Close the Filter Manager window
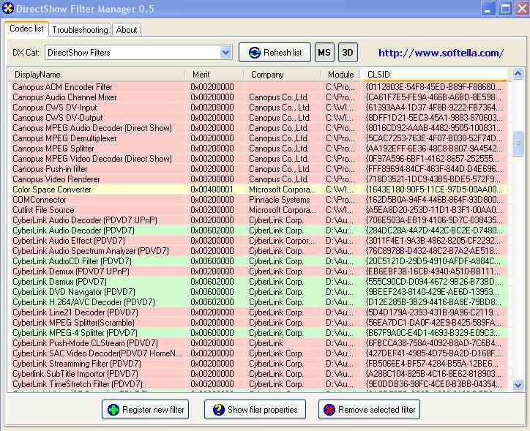 point(522,9)
